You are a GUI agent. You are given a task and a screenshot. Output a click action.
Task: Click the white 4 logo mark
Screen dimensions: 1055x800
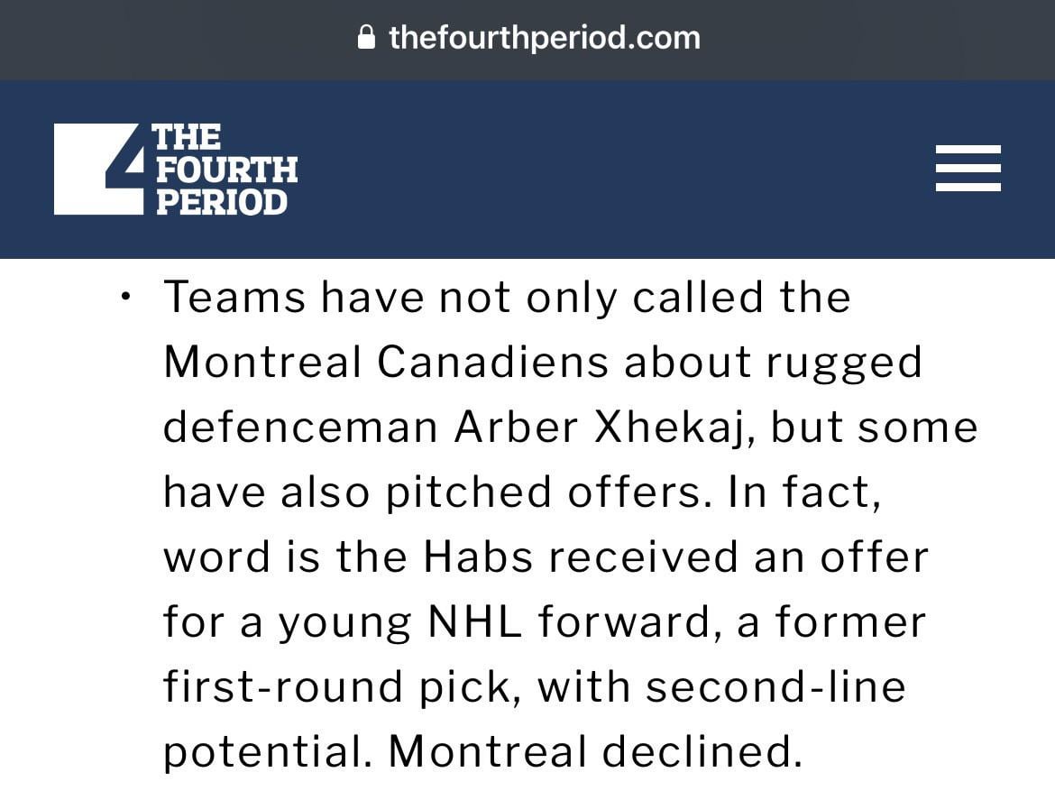99,169
